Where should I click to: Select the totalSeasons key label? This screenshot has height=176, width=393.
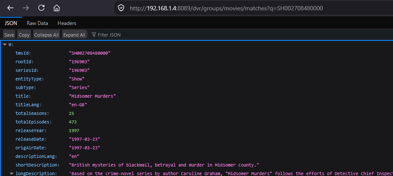pos(32,114)
